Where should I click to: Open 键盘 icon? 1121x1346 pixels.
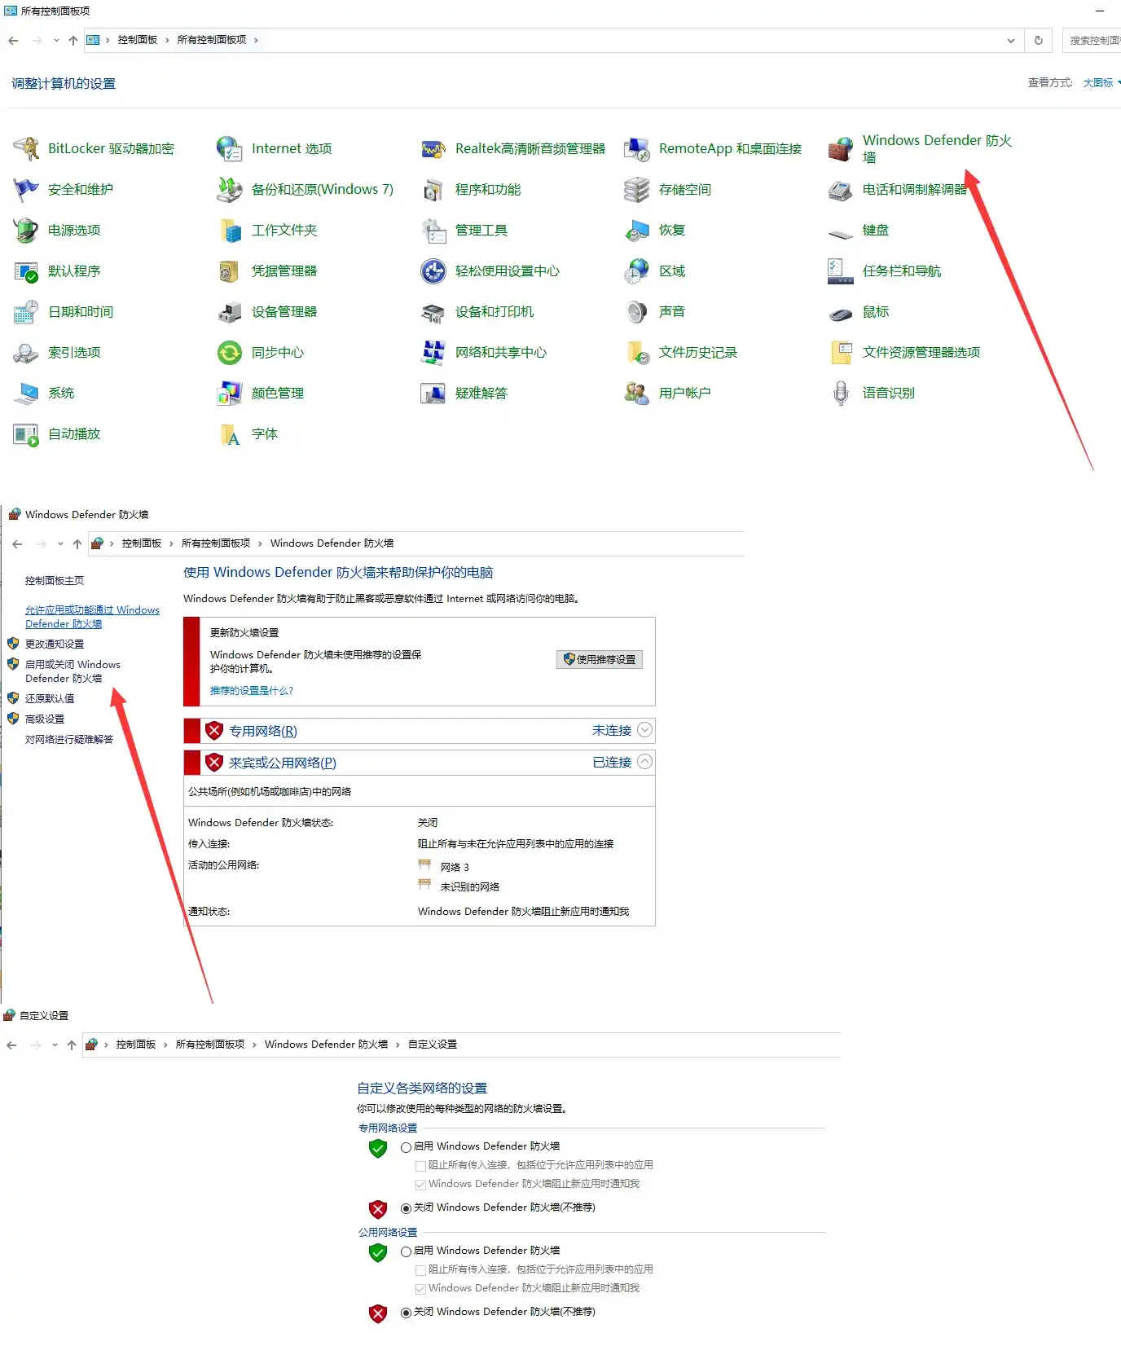pyautogui.click(x=841, y=233)
